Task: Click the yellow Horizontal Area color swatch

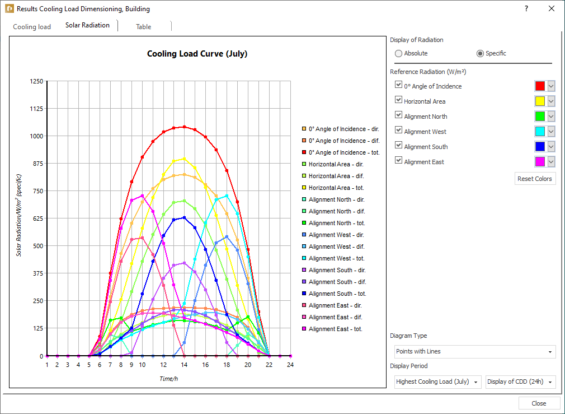Action: point(540,101)
